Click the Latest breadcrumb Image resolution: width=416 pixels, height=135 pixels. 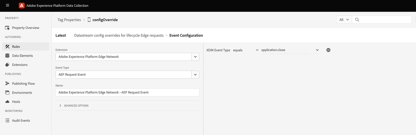click(x=61, y=35)
